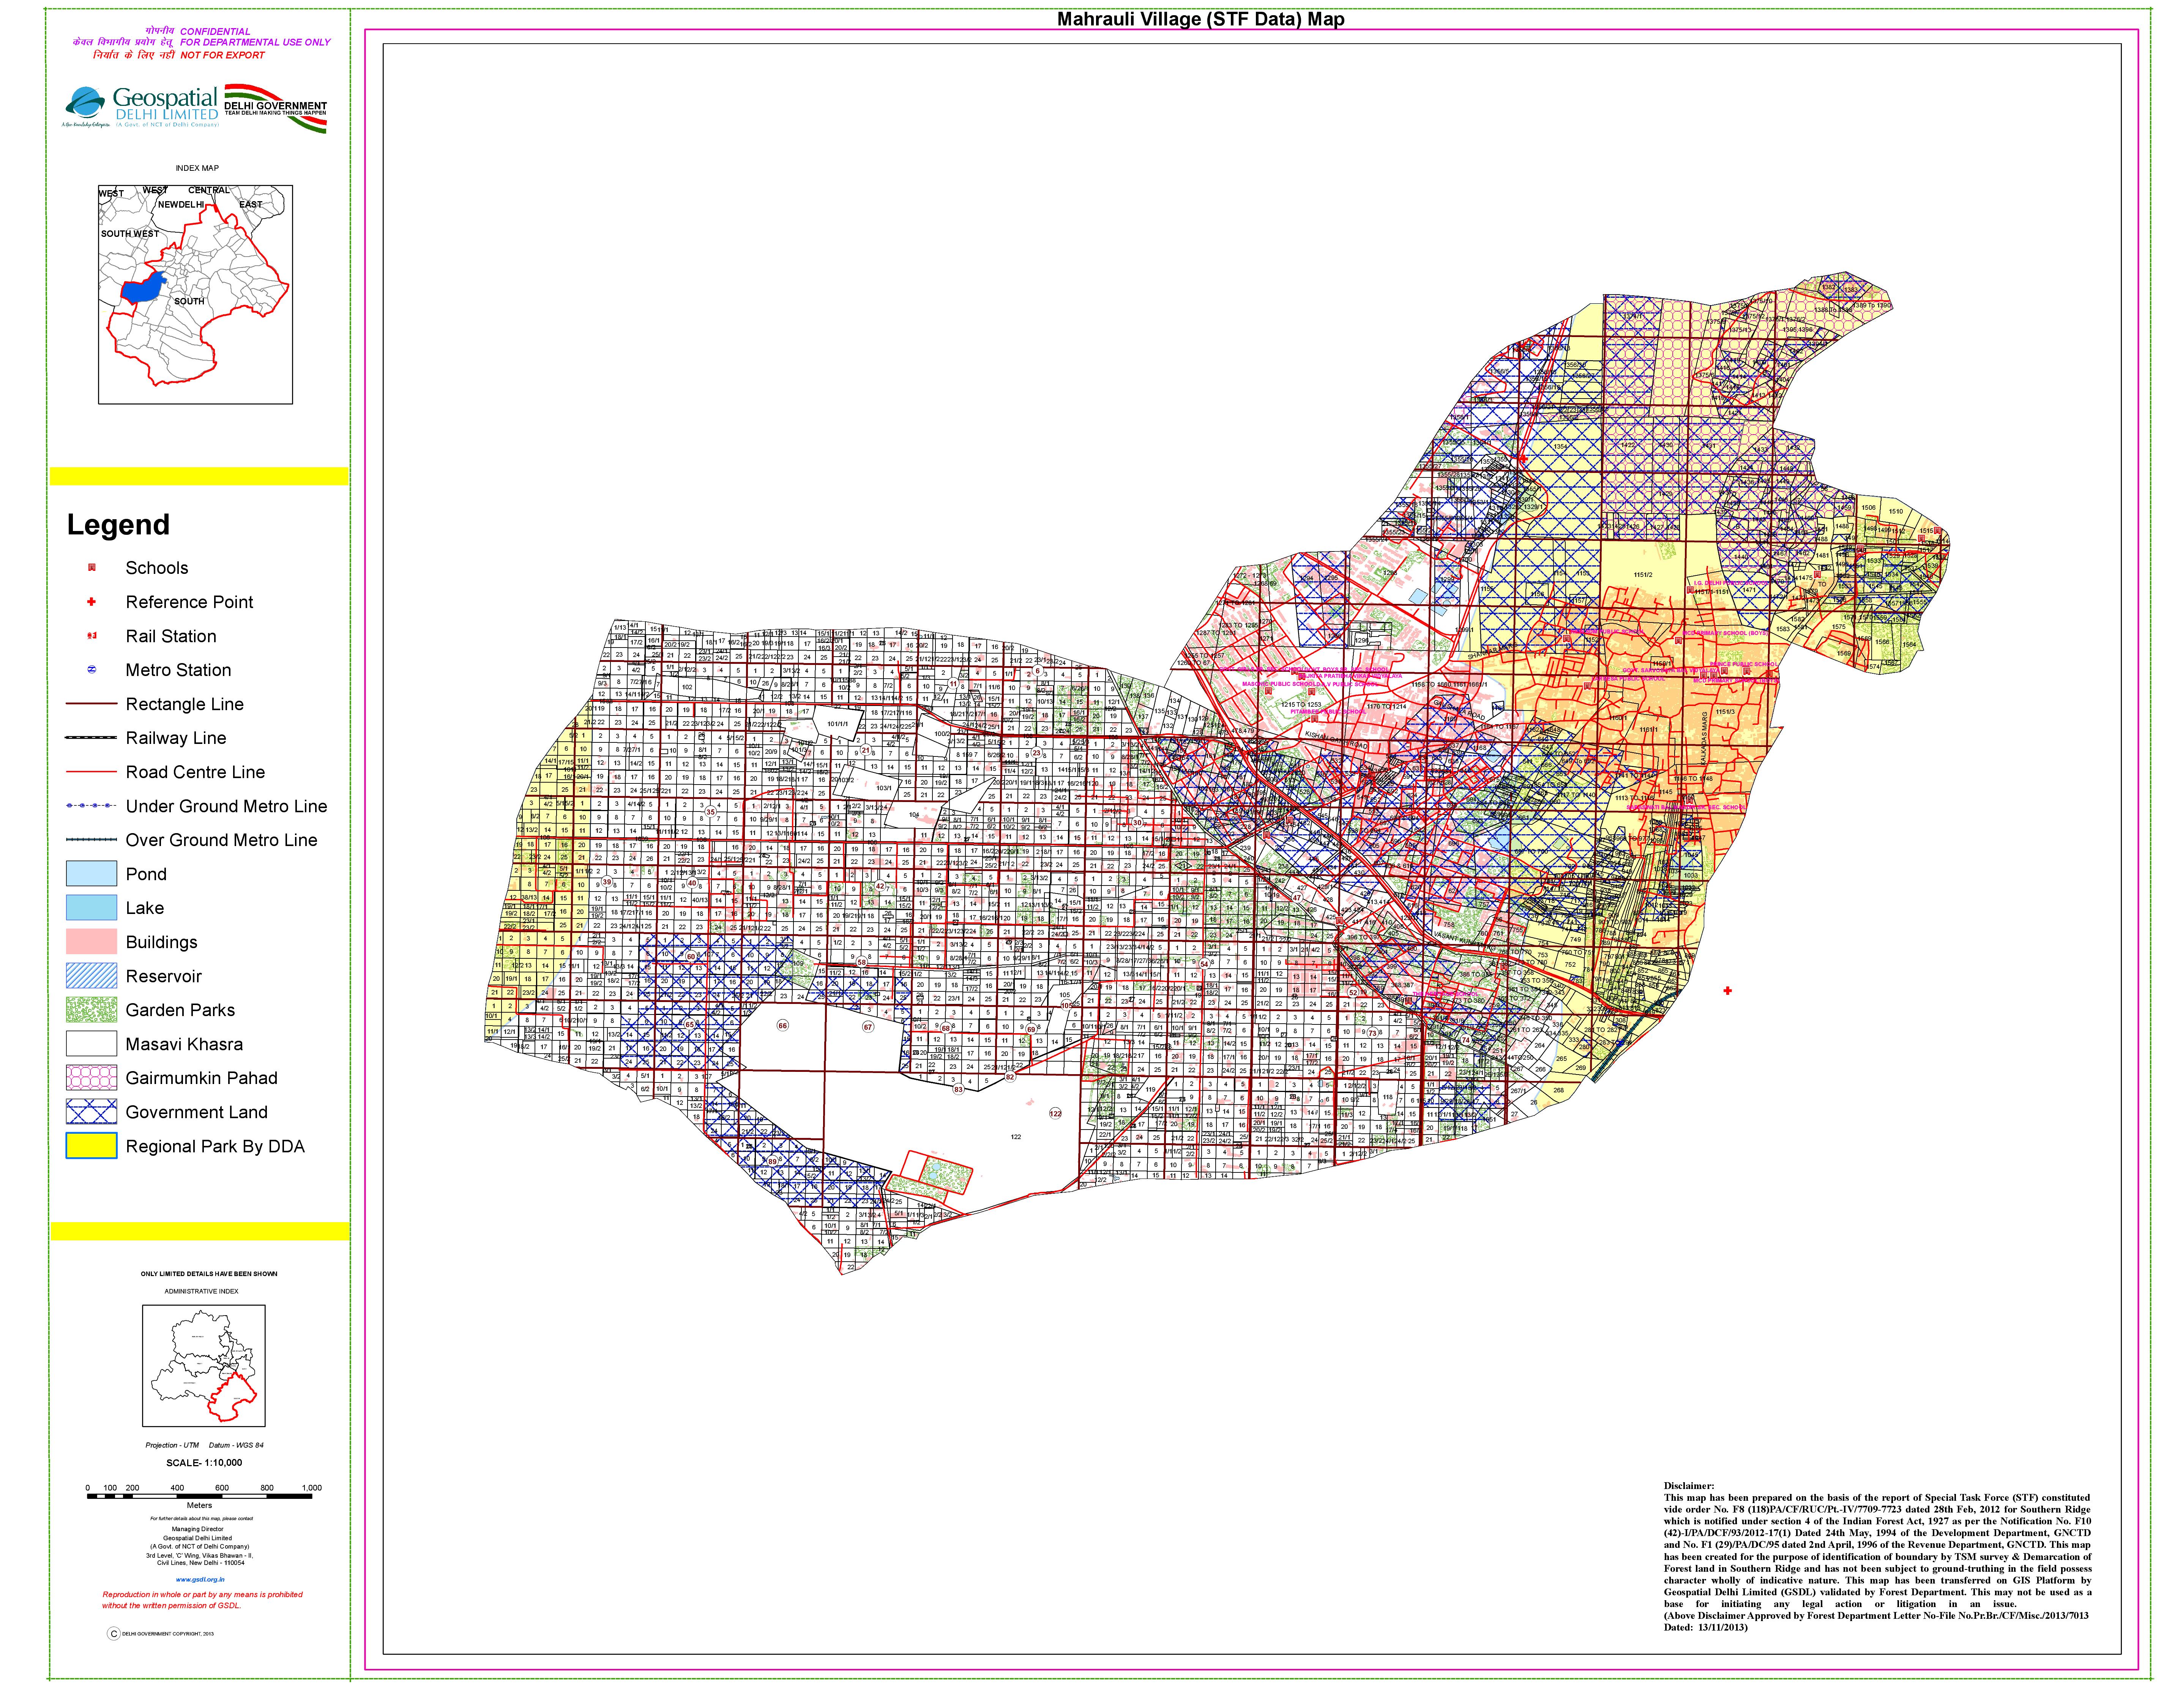This screenshot has height=1708, width=2164.
Task: Click the Regional Park By DDA yellow swatch
Action: pyautogui.click(x=91, y=1146)
